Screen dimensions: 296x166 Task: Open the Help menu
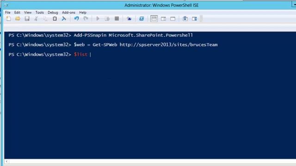coord(83,12)
